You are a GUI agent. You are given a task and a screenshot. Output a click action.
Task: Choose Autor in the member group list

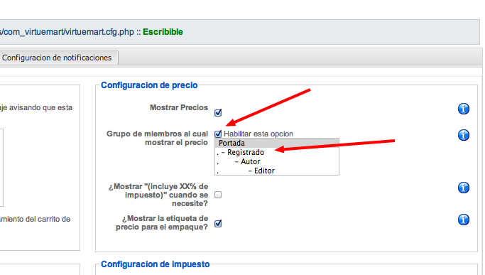point(277,161)
